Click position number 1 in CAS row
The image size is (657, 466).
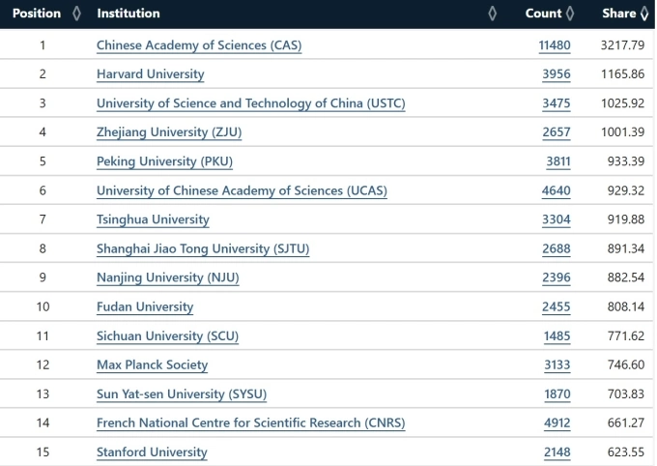pos(43,45)
